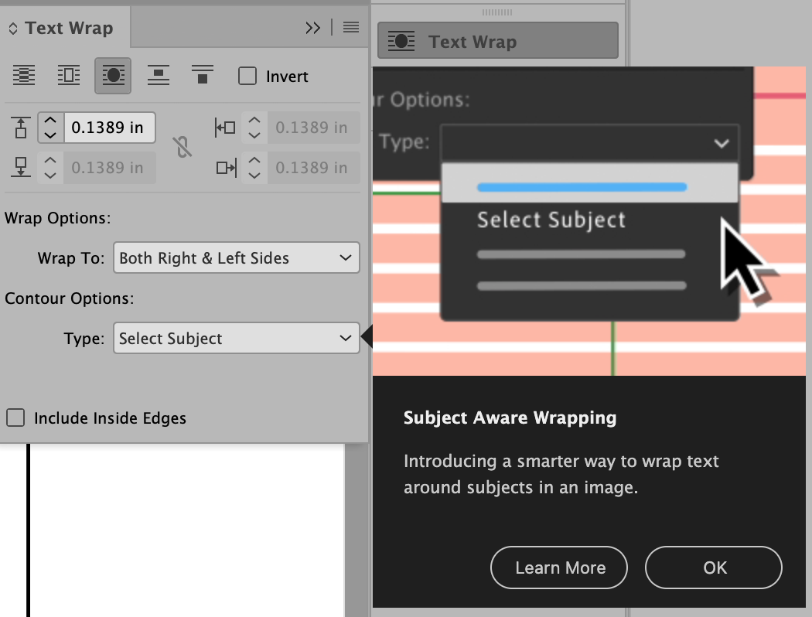
Task: Toggle Invert text wrap off
Action: coord(247,76)
